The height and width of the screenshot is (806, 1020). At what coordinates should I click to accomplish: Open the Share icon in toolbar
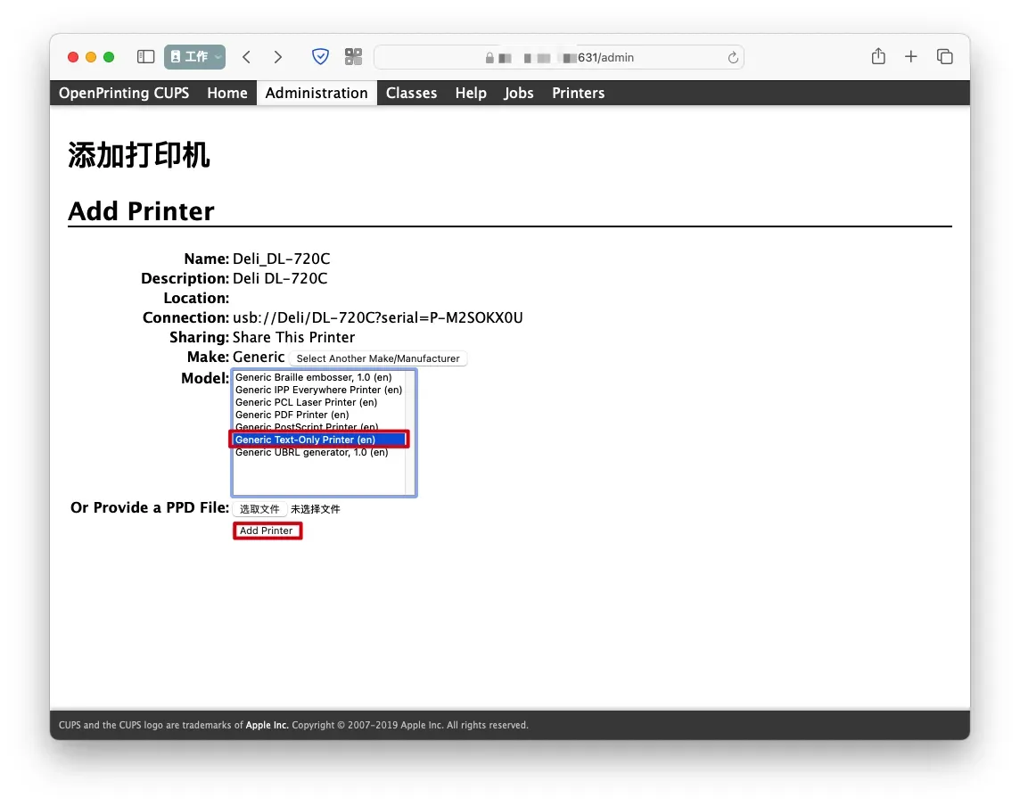click(878, 57)
